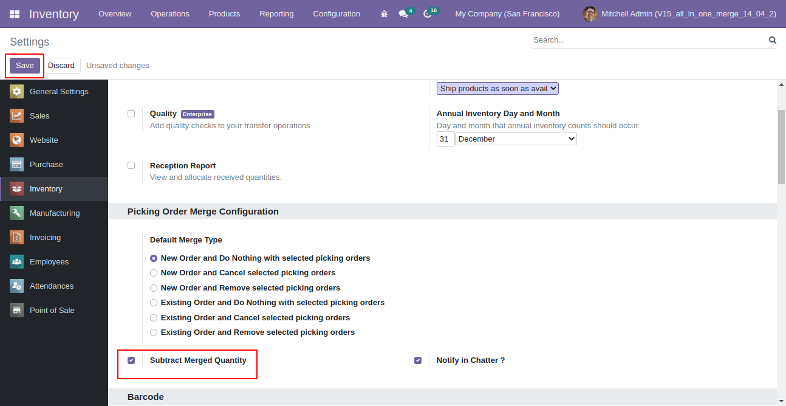Go to General Settings section
The width and height of the screenshot is (786, 406).
(54, 92)
